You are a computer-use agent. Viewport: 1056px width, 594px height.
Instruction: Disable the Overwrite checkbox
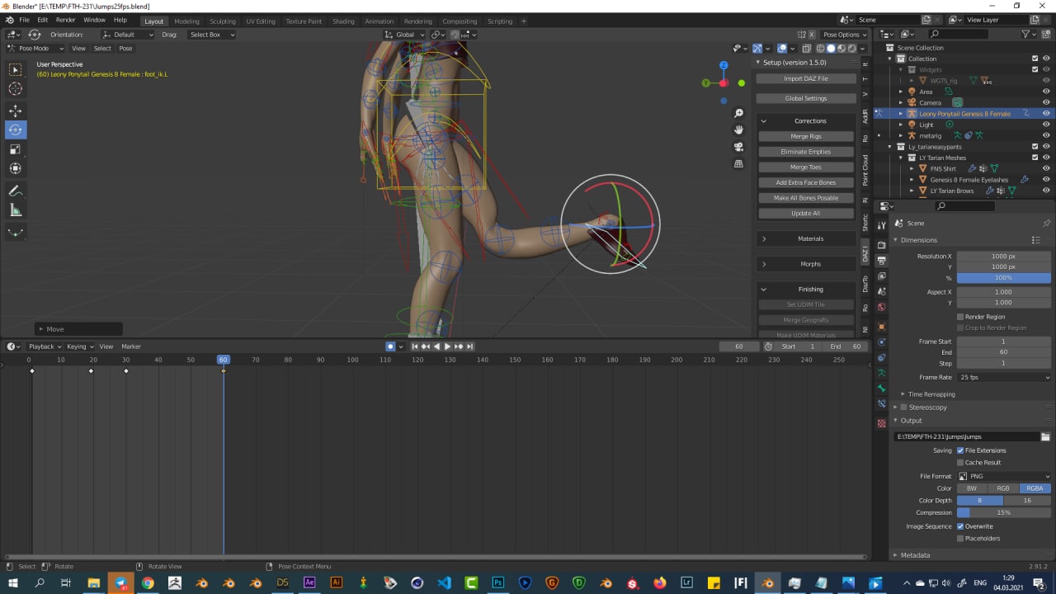(x=960, y=526)
